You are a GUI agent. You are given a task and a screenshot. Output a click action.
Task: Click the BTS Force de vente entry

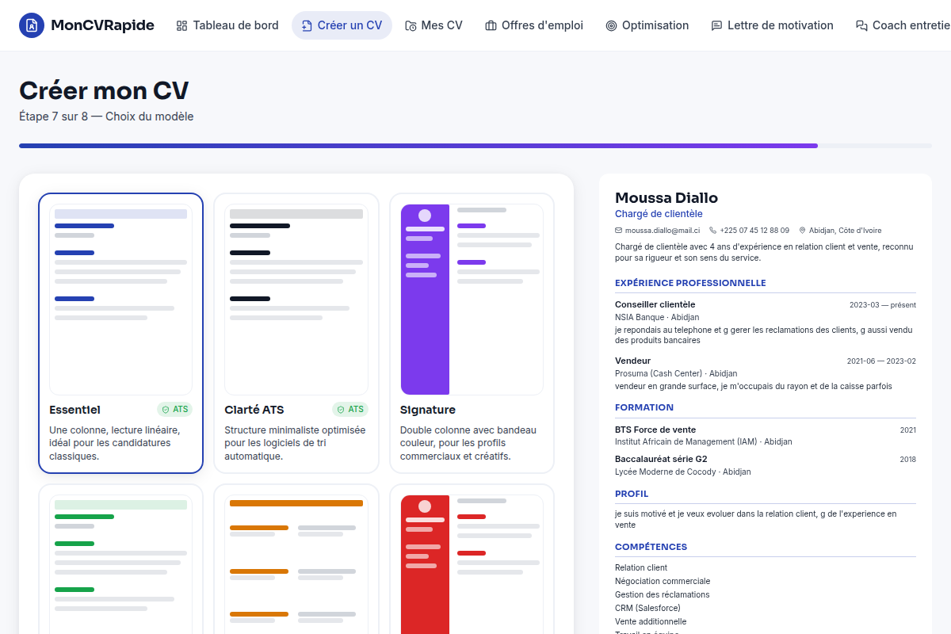coord(655,430)
